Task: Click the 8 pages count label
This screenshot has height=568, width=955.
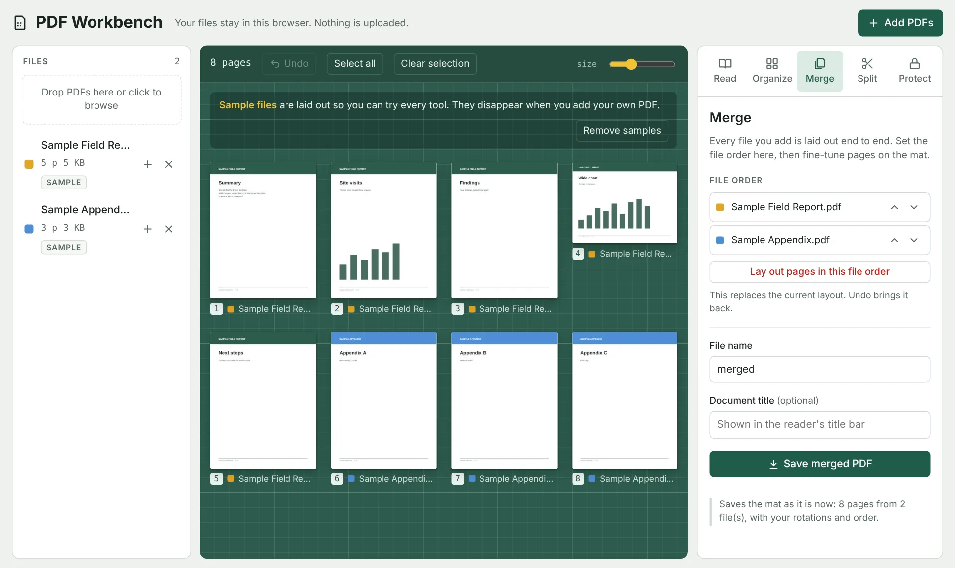Action: 230,63
